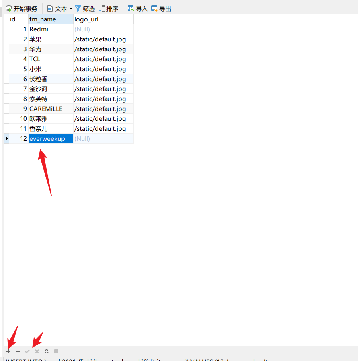
Task: Click the Filter (筛选) funnel button
Action: click(85, 9)
